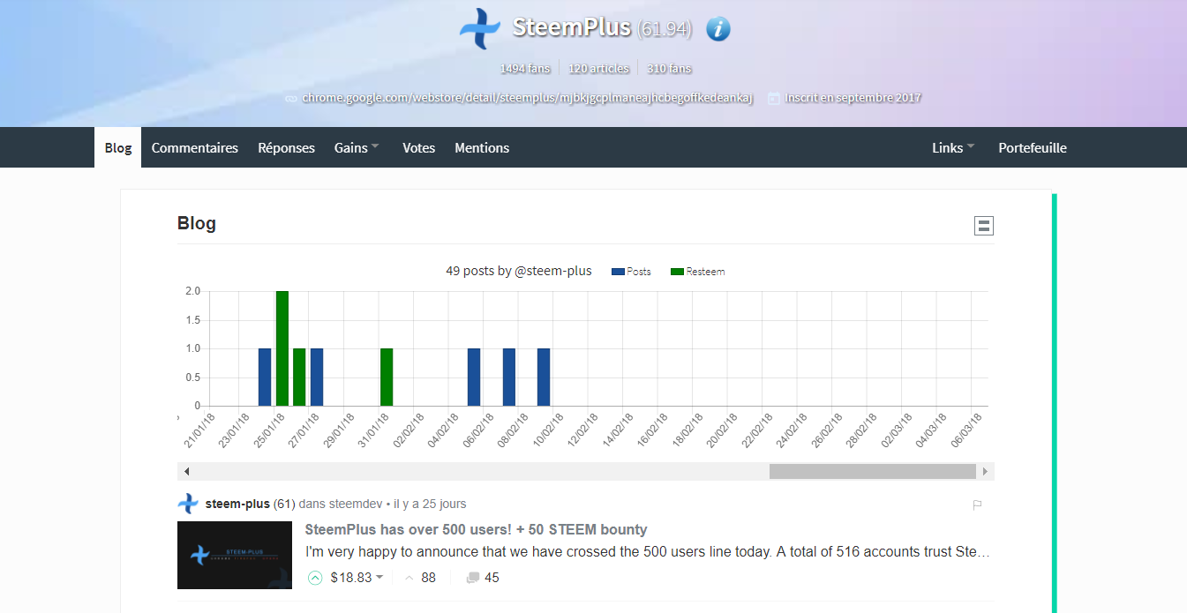Image resolution: width=1187 pixels, height=613 pixels.
Task: Switch to the Blog tab
Action: 117,147
